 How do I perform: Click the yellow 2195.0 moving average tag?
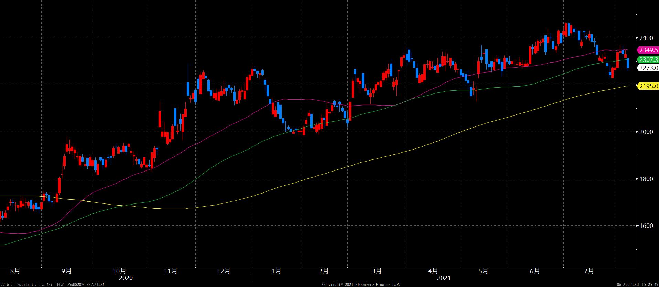[648, 86]
